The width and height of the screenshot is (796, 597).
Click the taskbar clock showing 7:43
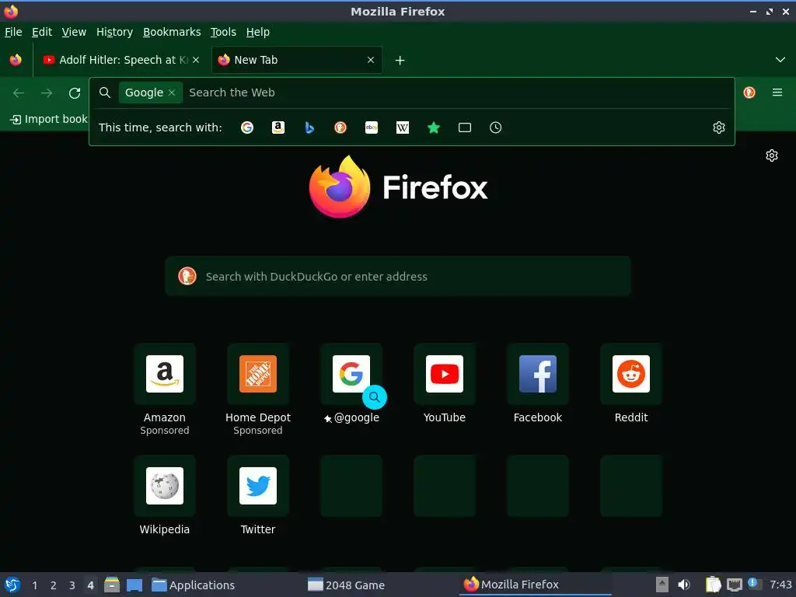pyautogui.click(x=780, y=585)
